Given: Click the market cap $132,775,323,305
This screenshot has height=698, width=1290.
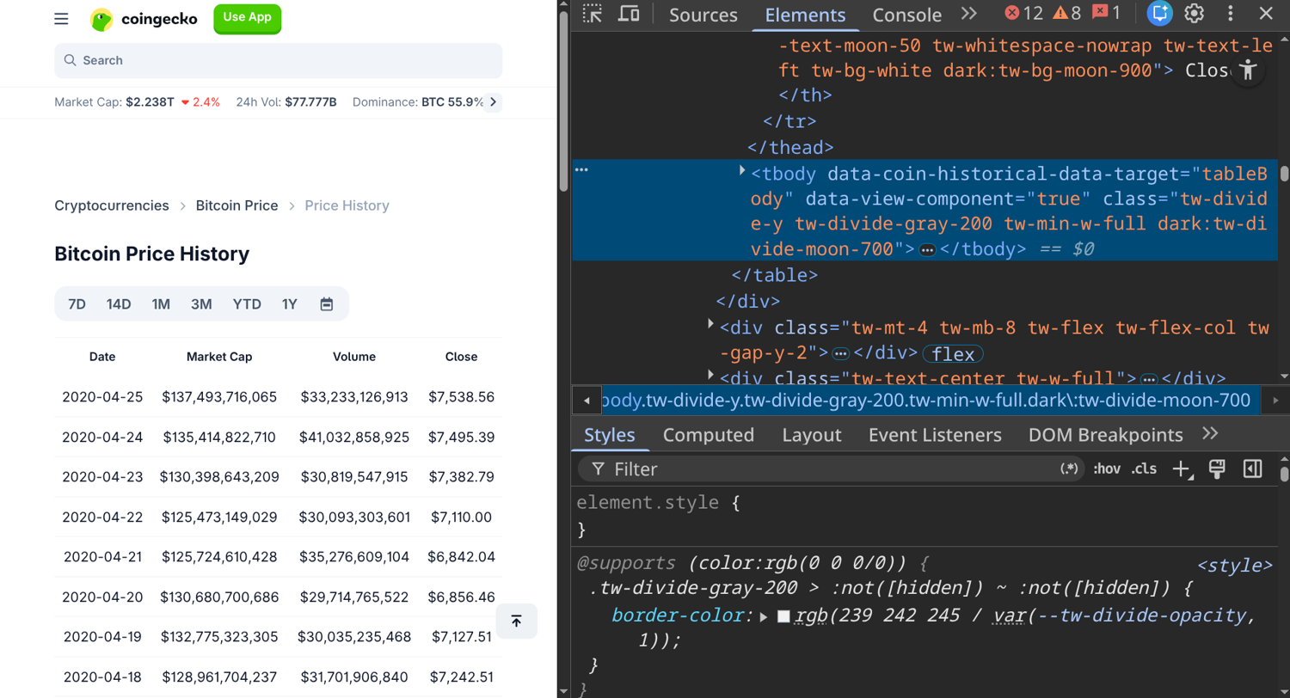Looking at the screenshot, I should 219,637.
